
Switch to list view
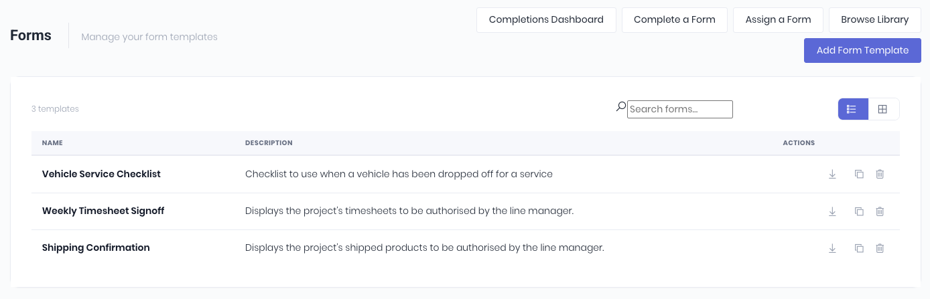853,109
